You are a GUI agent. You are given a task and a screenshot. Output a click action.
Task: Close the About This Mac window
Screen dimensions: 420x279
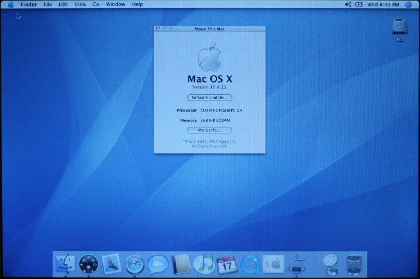click(x=158, y=29)
